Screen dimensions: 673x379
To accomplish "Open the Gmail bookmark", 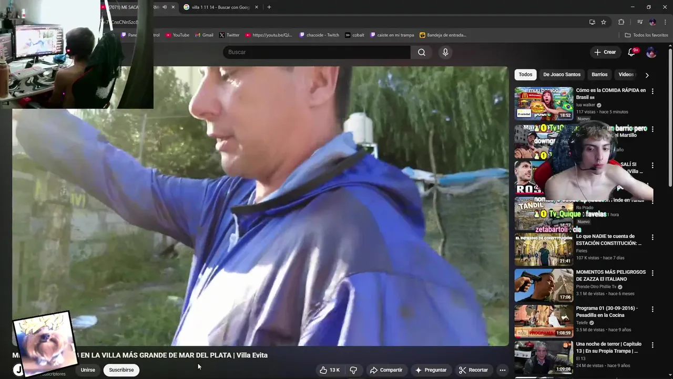I will tap(204, 35).
